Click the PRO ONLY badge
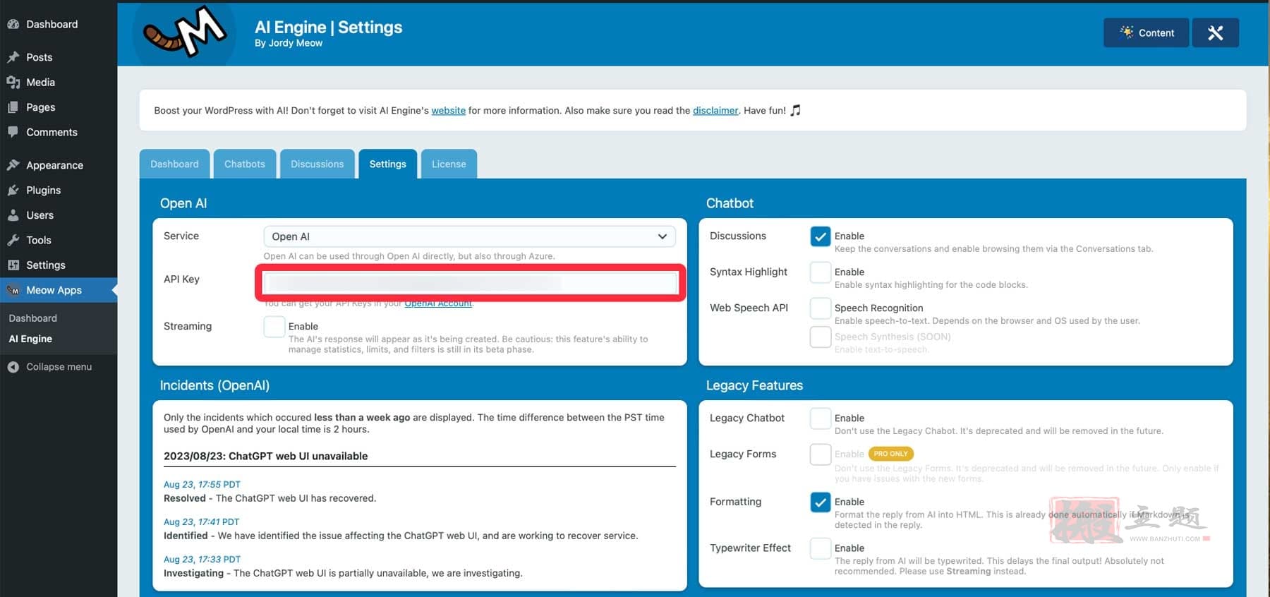This screenshot has height=597, width=1270. coord(890,454)
